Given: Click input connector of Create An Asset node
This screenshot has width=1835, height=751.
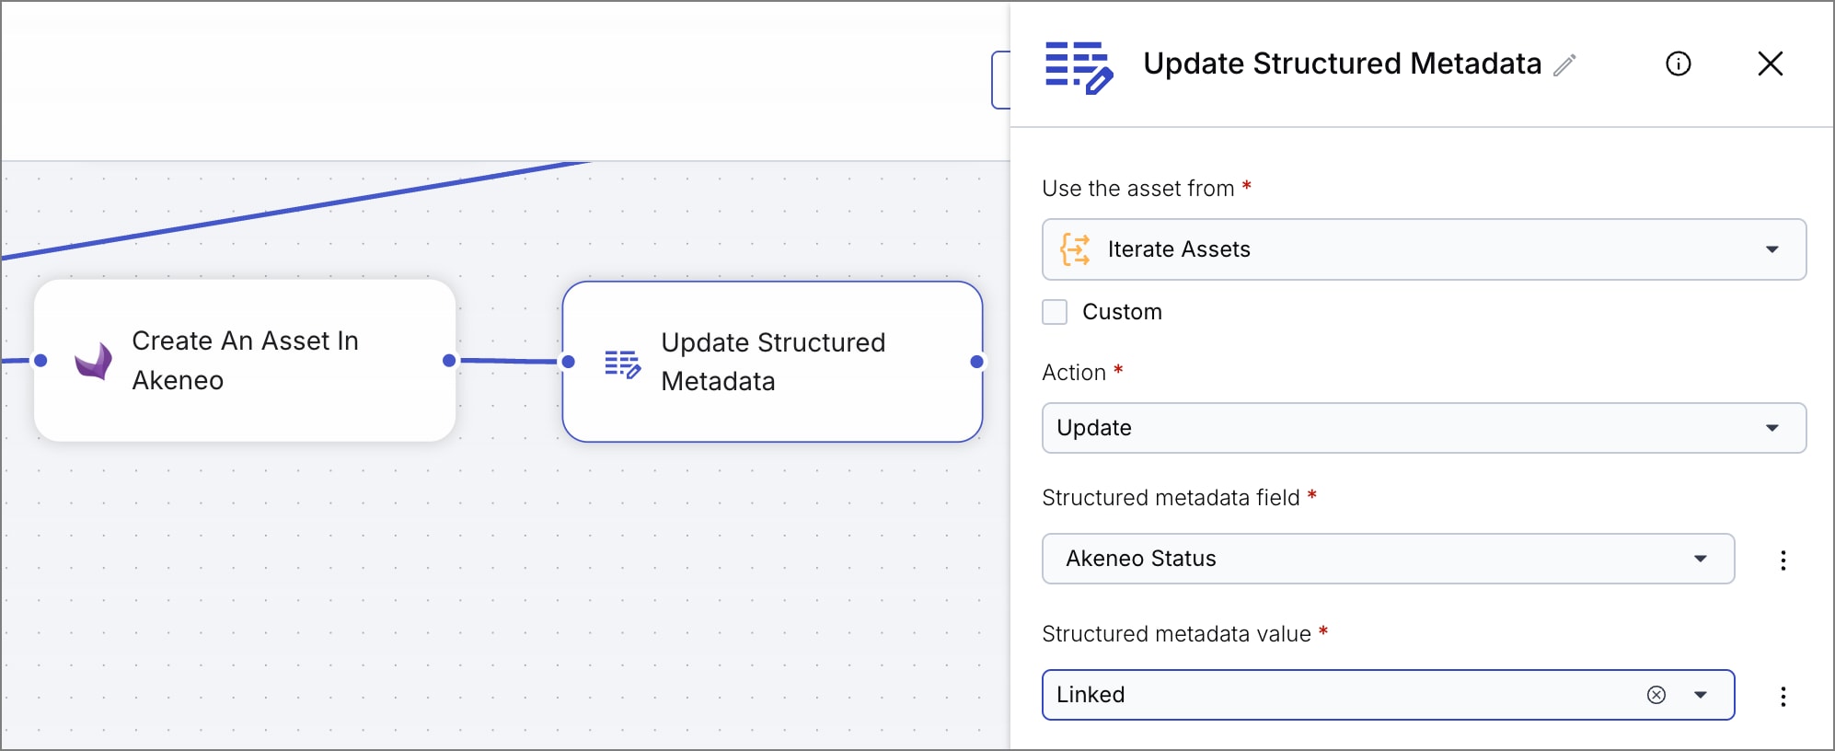Looking at the screenshot, I should tap(40, 360).
